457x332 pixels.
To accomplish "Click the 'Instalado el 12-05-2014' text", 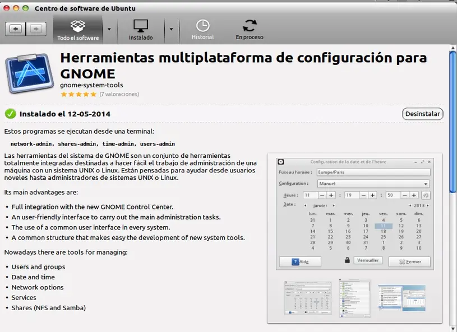I will point(65,114).
